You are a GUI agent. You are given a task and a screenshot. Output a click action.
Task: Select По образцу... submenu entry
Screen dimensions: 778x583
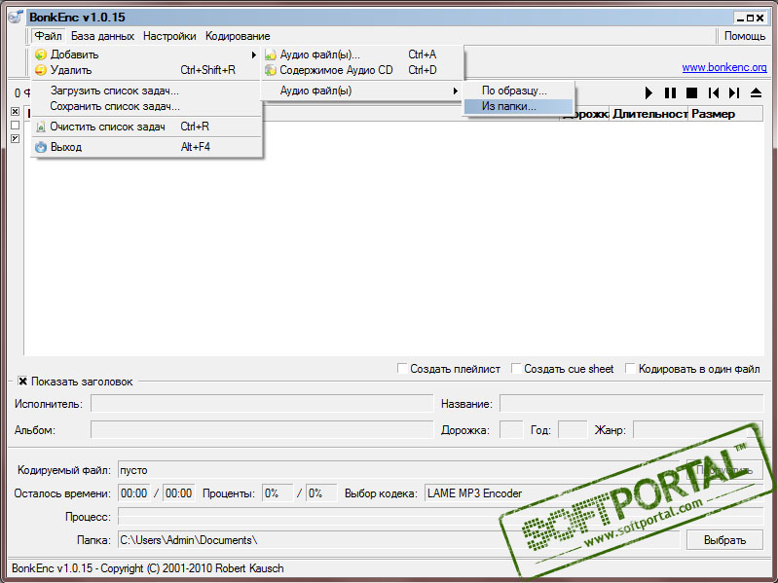pos(518,91)
